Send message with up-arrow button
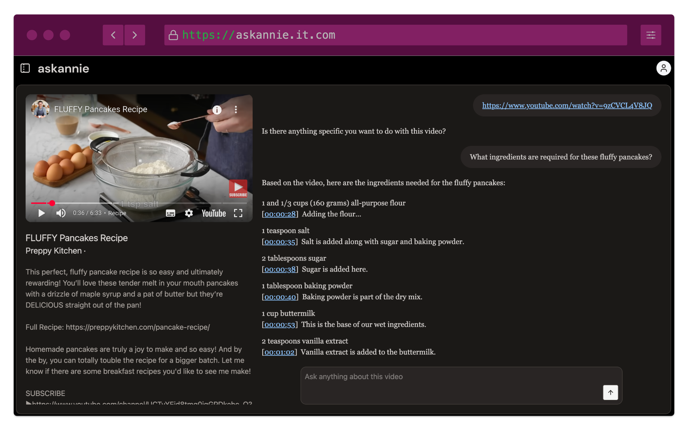This screenshot has height=430, width=688. point(610,392)
